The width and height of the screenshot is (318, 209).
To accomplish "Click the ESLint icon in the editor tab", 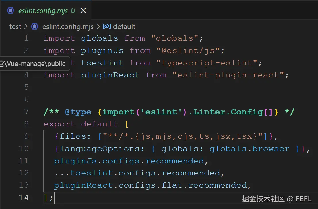I will point(11,11).
